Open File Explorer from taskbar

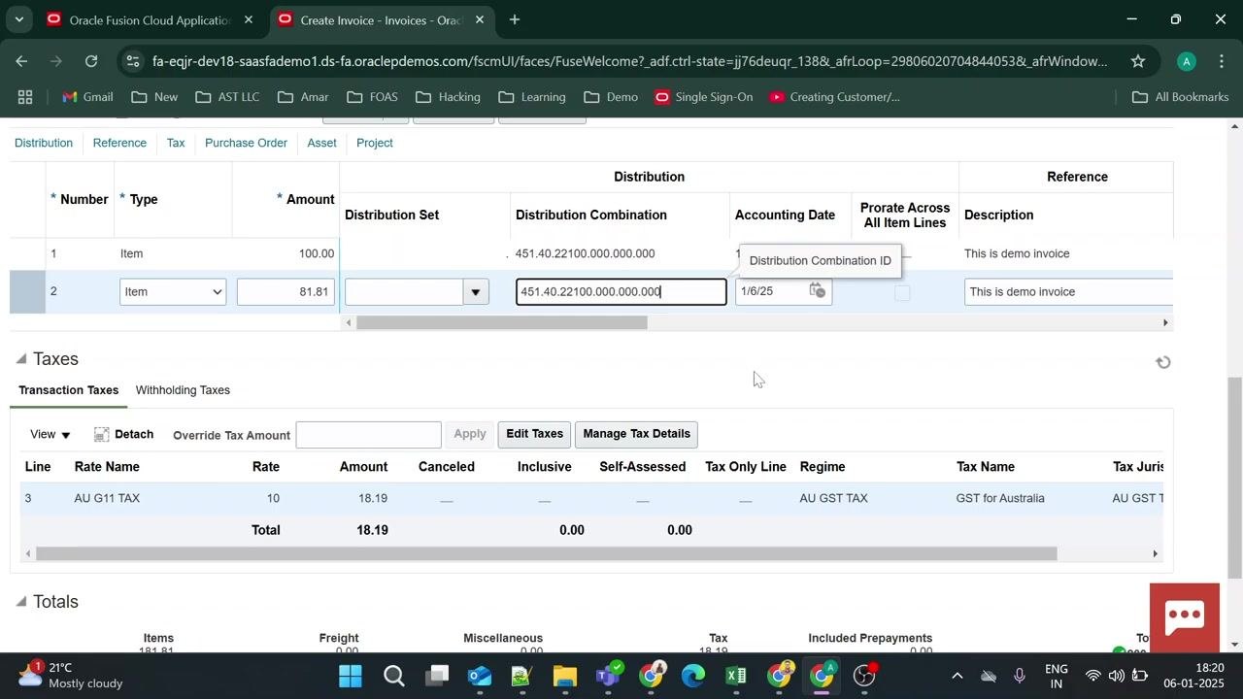pyautogui.click(x=565, y=676)
